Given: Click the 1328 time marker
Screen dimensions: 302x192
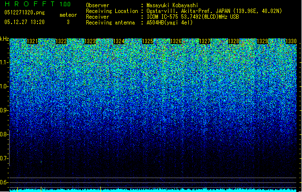Looking at the screenshot, I should 234,41.
